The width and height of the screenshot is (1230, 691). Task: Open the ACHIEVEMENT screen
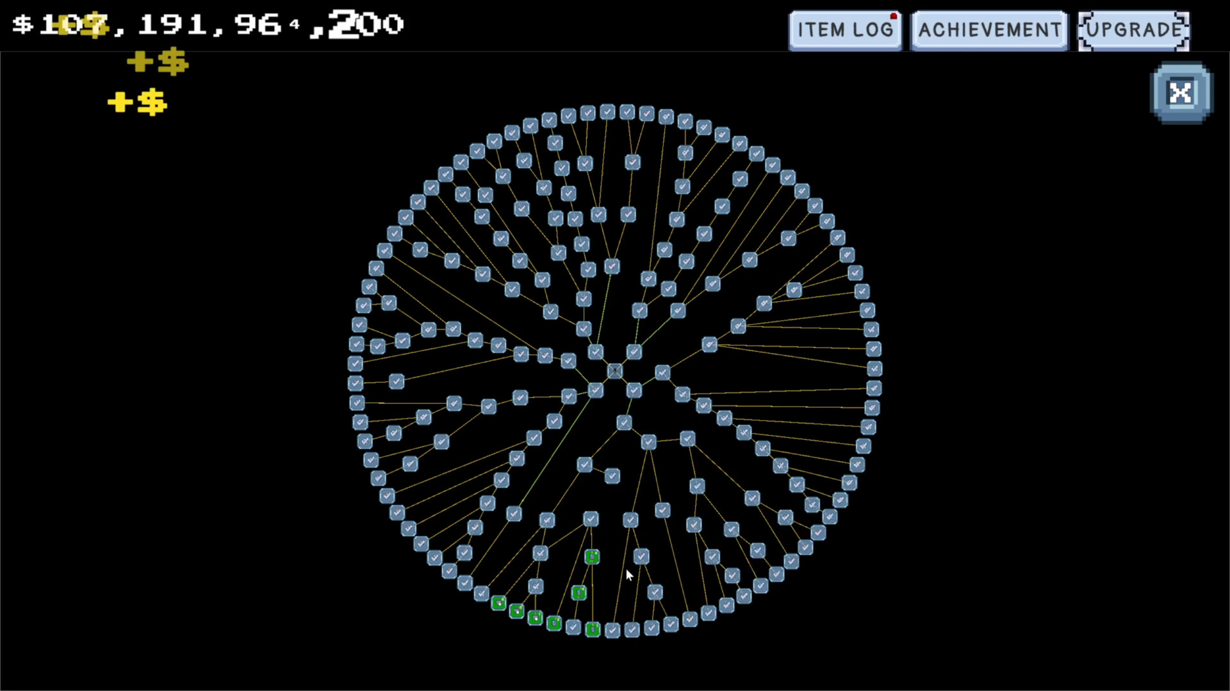[989, 29]
